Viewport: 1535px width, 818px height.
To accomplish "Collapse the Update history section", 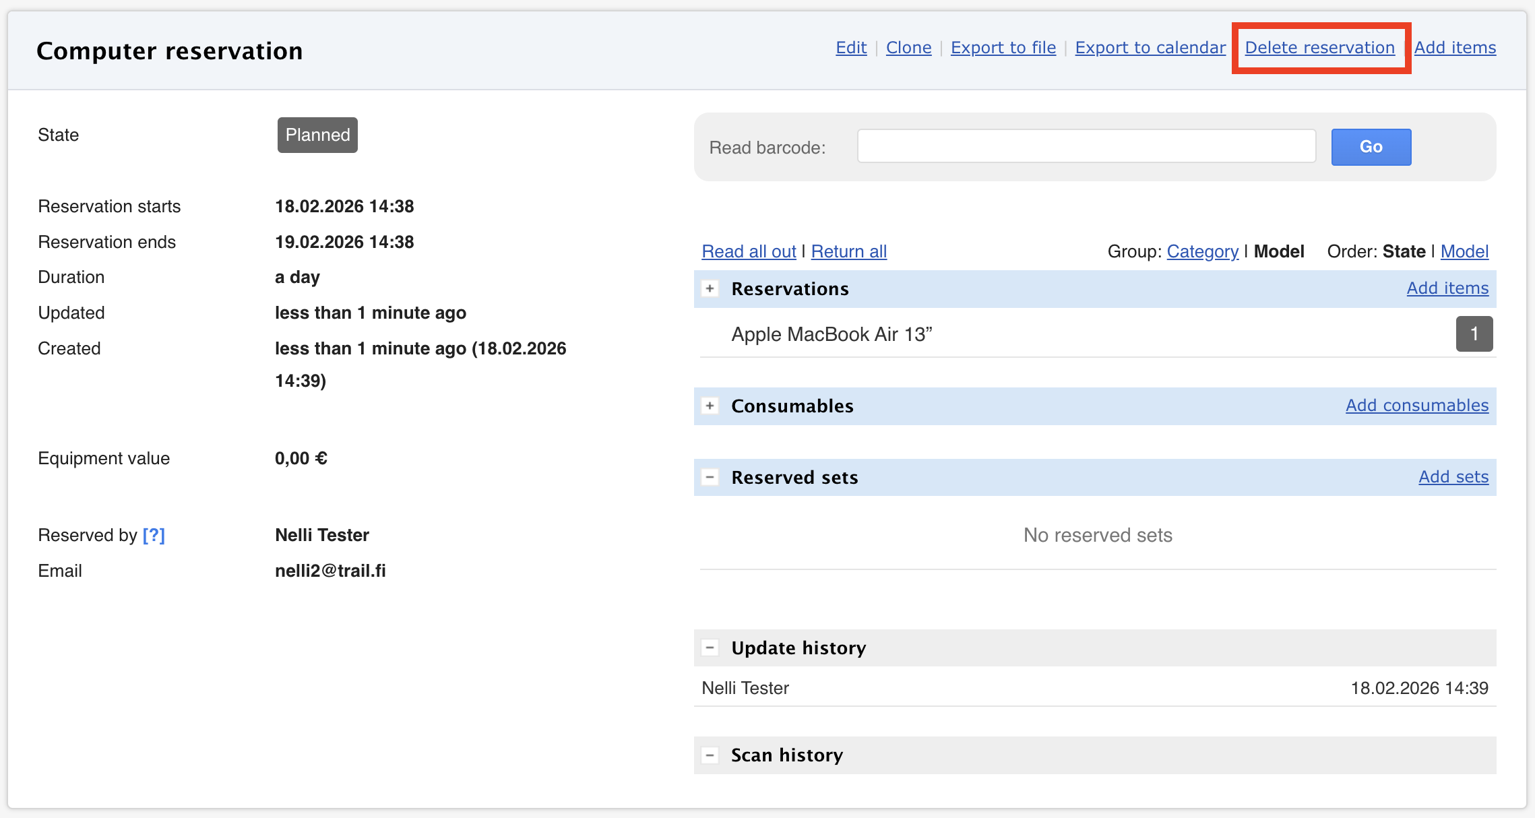I will point(710,648).
